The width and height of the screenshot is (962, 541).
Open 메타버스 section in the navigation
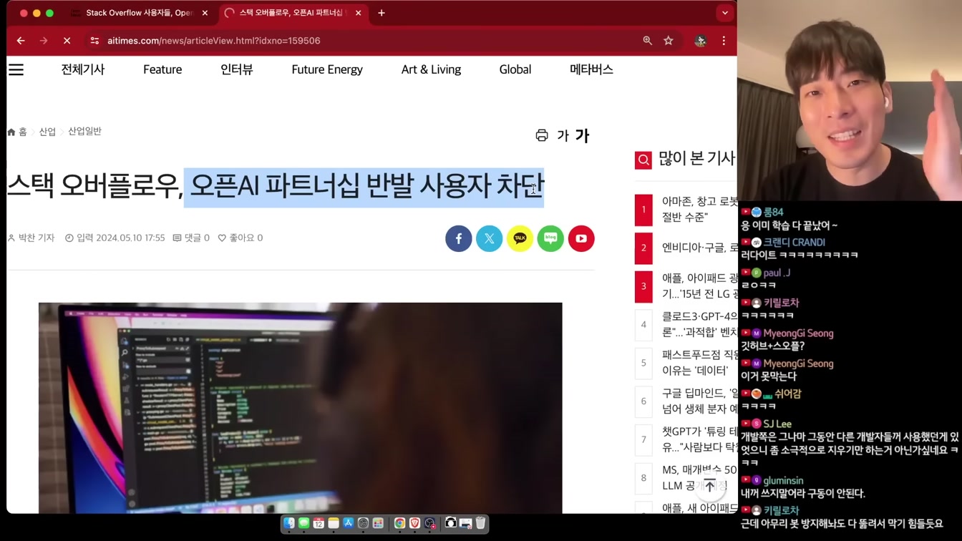(x=591, y=69)
